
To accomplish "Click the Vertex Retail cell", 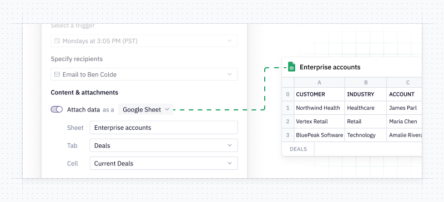I will pyautogui.click(x=320, y=122).
